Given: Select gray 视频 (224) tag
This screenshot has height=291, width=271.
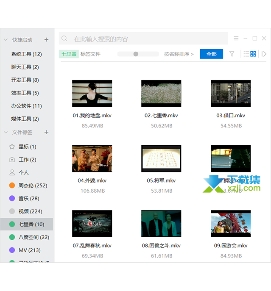Looking at the screenshot, I should click(25, 211).
